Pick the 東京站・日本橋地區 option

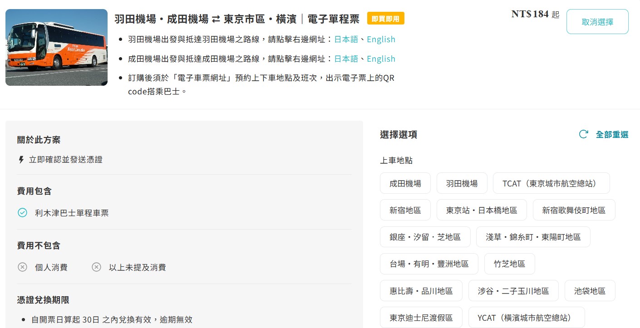[482, 210]
